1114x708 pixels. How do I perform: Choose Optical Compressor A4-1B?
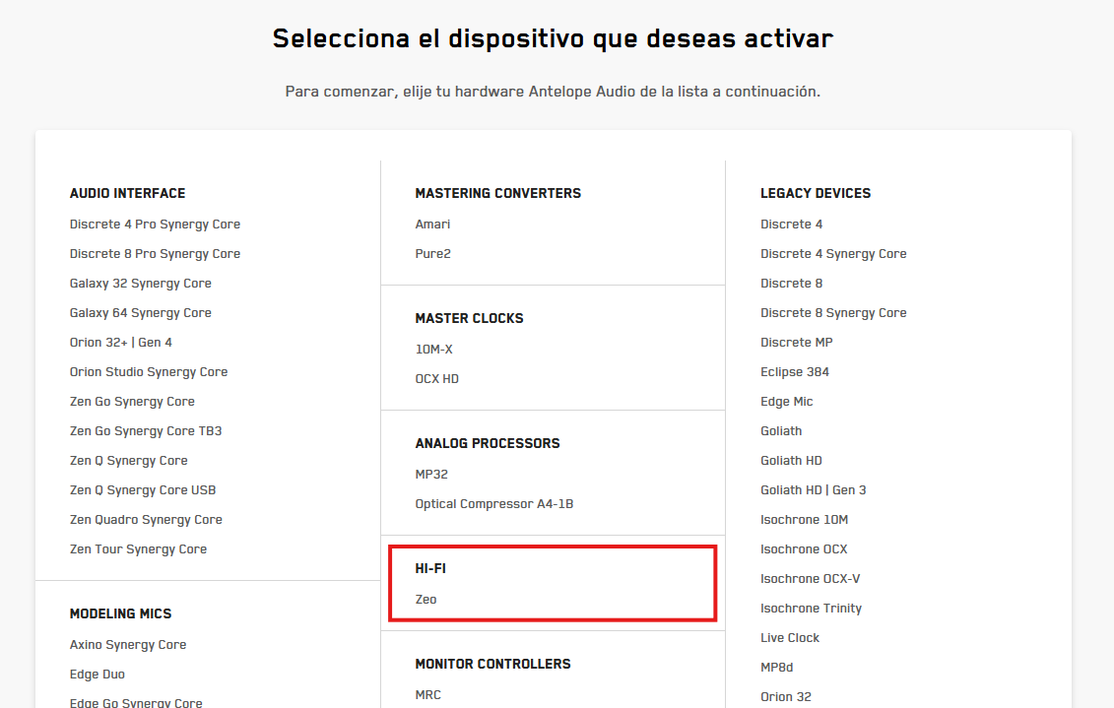click(493, 504)
